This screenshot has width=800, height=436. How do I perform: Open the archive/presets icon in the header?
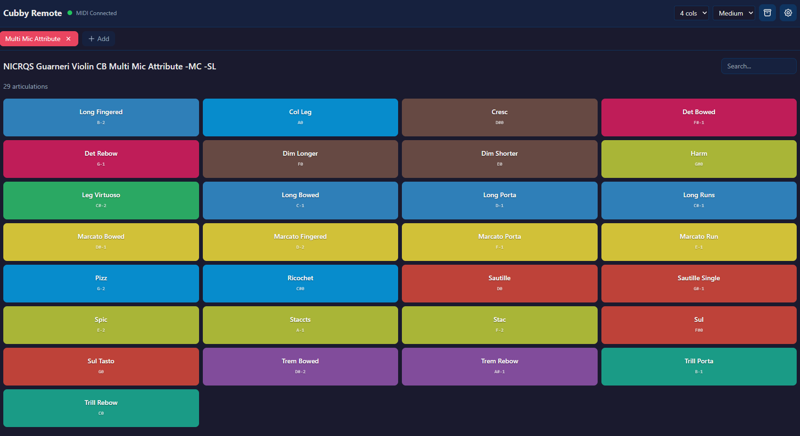coord(767,13)
